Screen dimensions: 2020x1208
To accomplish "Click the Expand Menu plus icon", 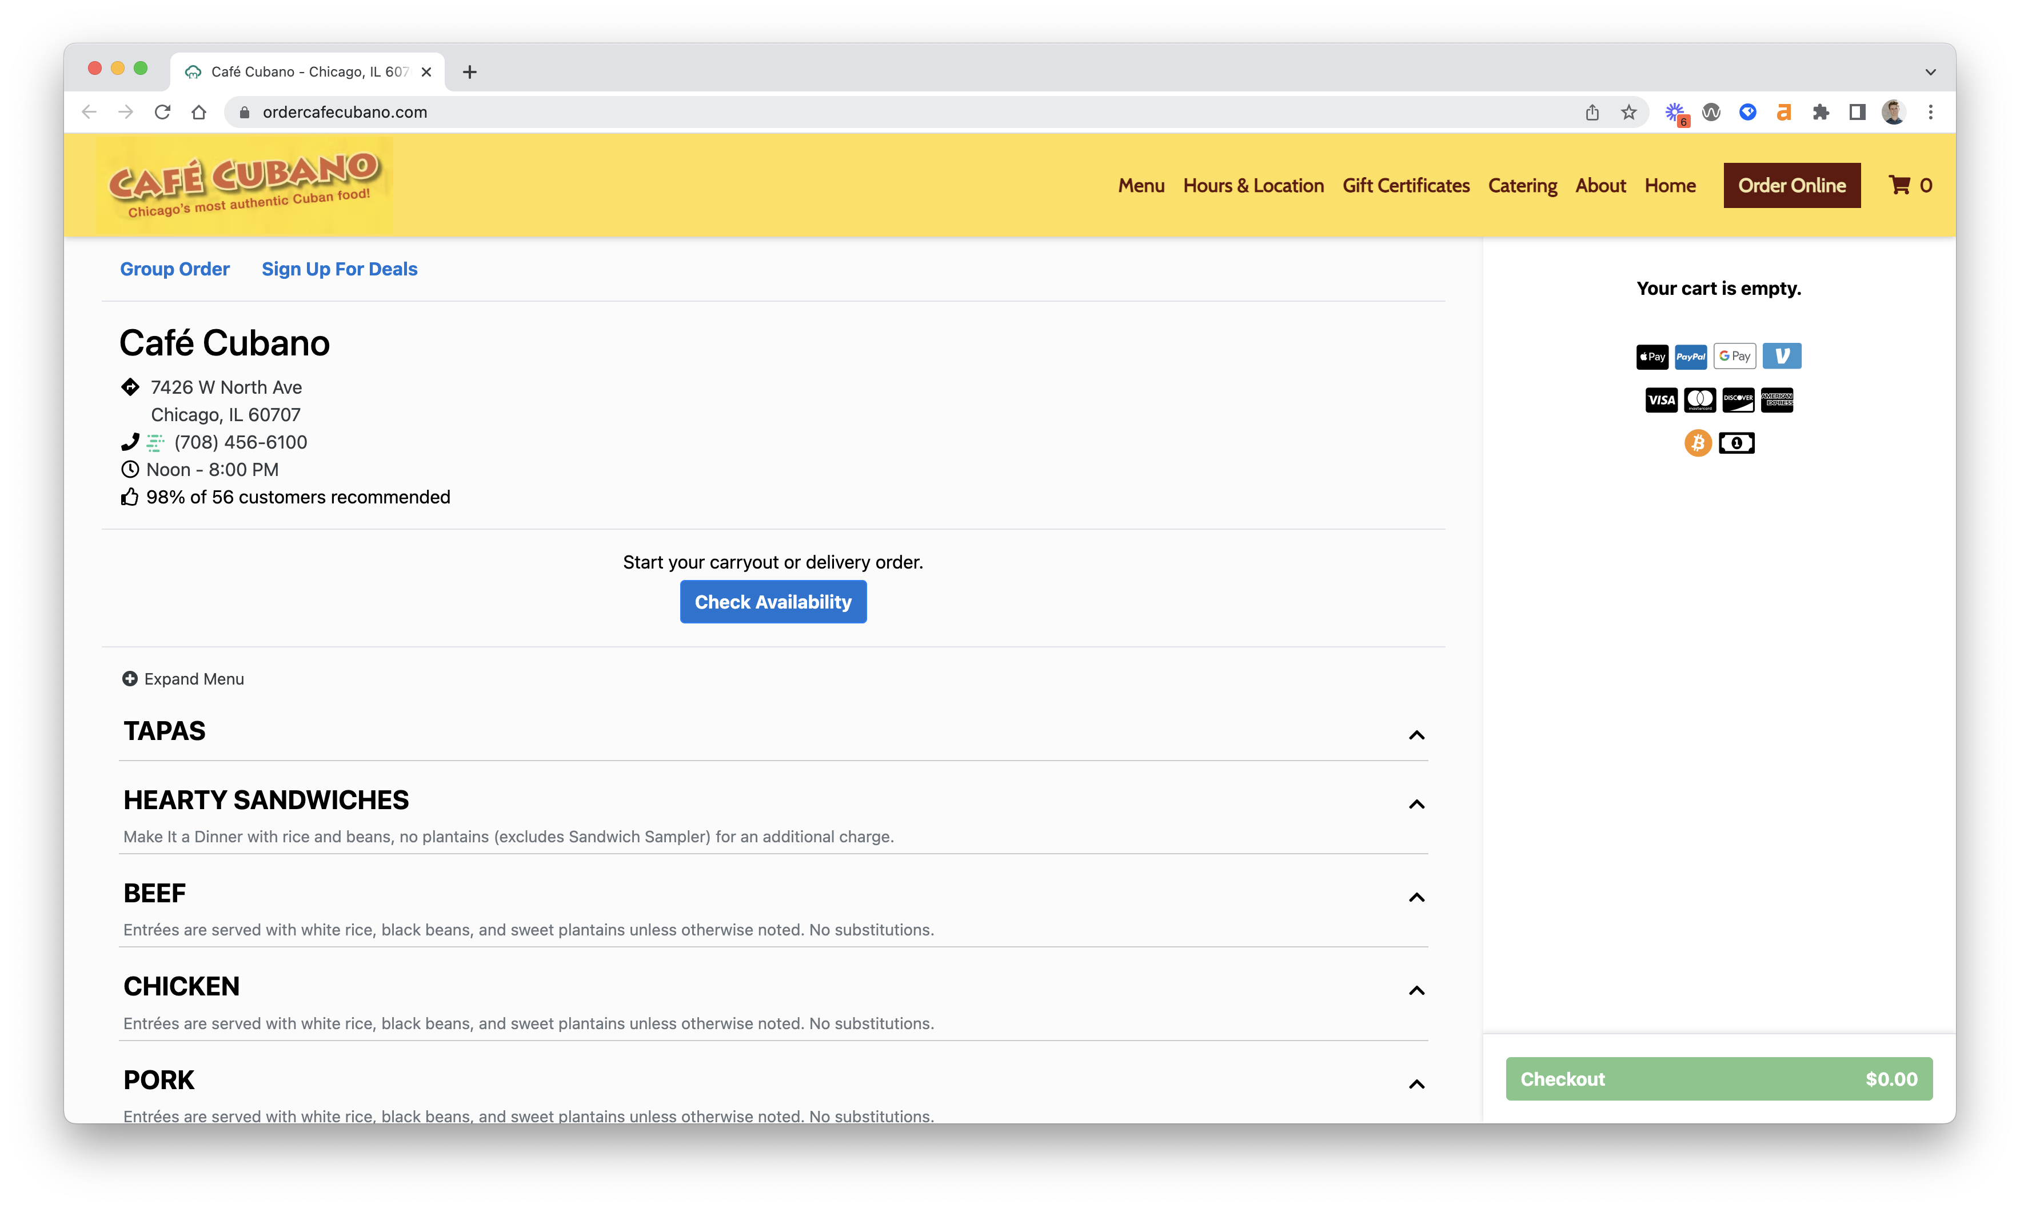I will click(129, 679).
